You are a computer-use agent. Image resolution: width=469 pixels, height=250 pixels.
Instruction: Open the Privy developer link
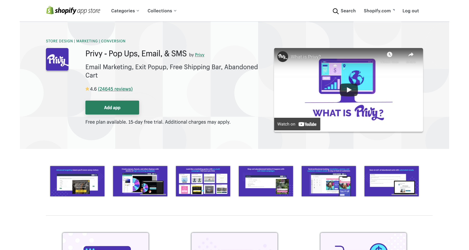(200, 55)
